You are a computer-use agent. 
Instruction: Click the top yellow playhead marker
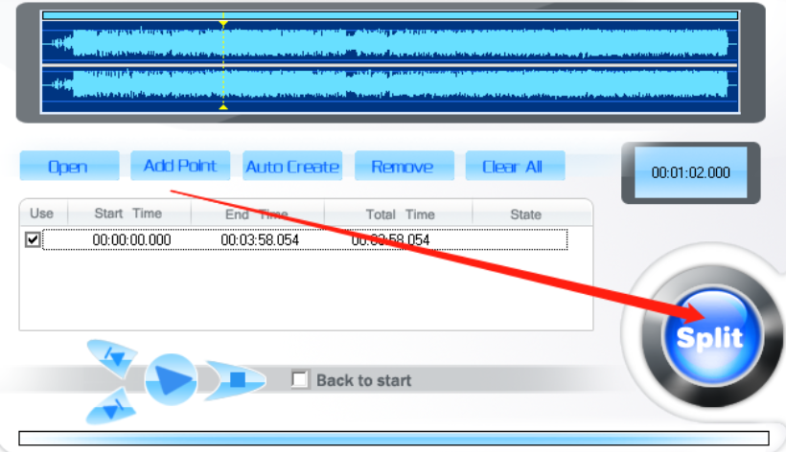[223, 23]
